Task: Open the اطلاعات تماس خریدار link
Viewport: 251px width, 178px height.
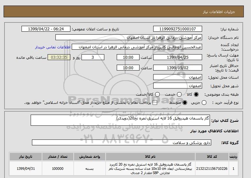Action: tap(53, 47)
